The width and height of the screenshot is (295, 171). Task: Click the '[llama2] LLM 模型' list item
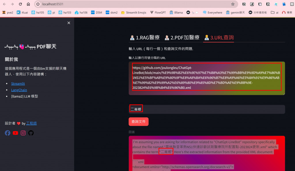24,96
